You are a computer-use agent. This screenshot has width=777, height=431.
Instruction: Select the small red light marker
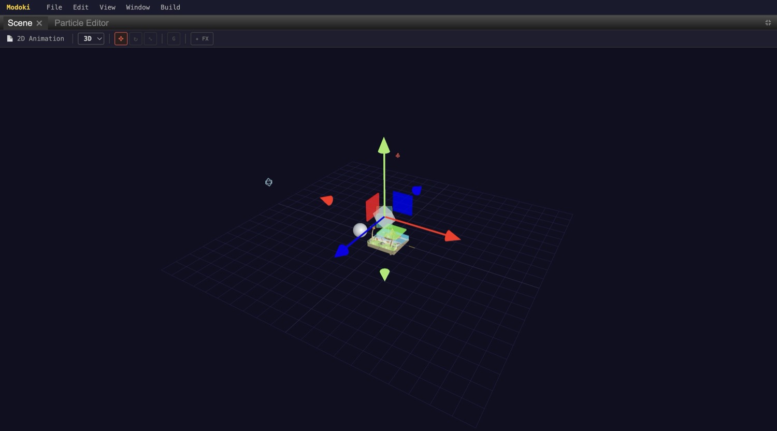pyautogui.click(x=398, y=155)
